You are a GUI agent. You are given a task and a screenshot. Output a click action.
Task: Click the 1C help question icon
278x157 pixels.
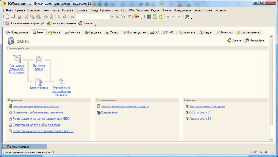137,17
